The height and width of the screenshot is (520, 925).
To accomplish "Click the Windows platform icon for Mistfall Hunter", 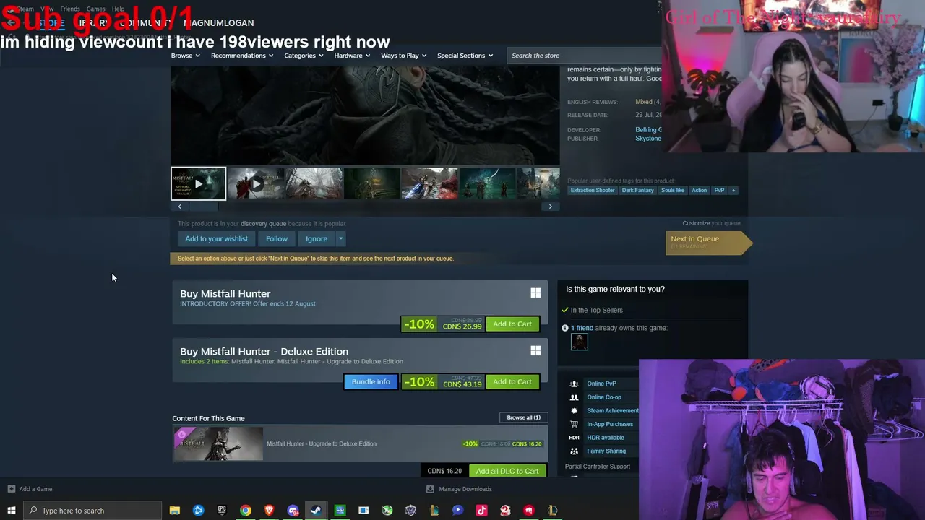I will coord(535,292).
